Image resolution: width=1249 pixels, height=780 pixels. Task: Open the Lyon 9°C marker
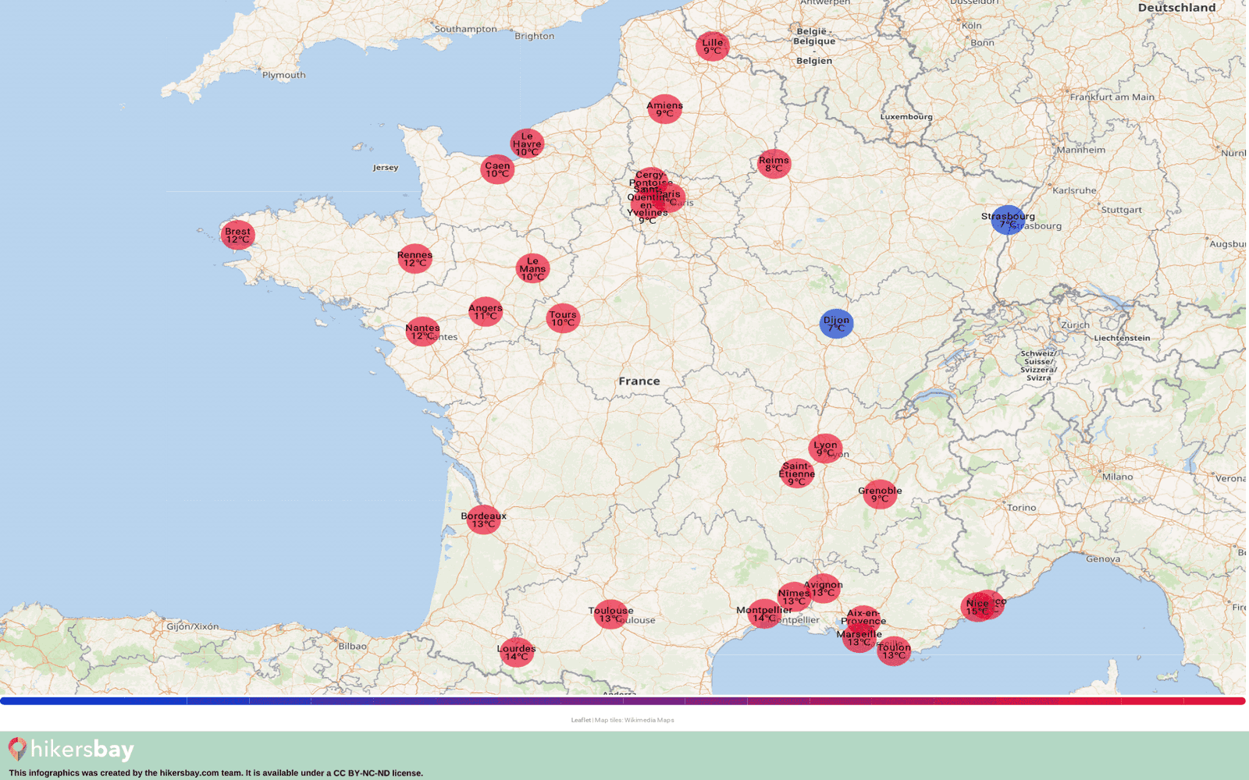[x=825, y=448]
